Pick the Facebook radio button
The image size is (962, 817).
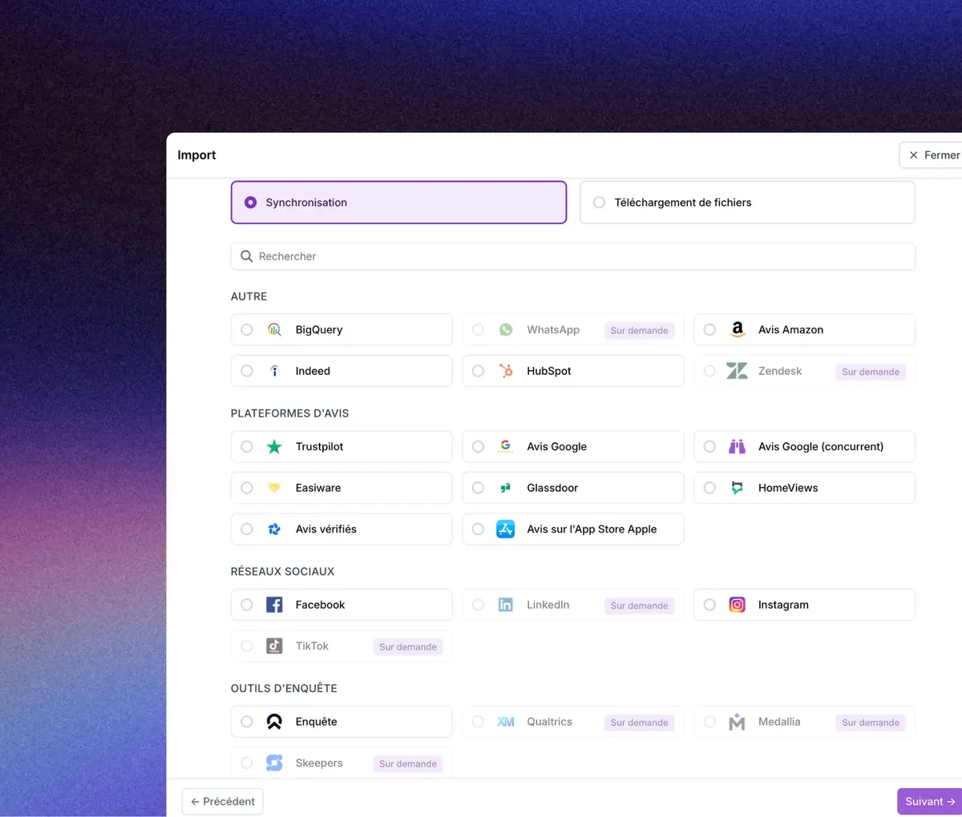247,605
